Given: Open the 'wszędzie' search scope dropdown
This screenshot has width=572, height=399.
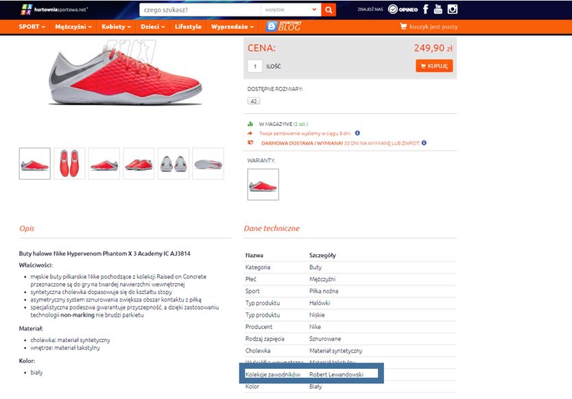Looking at the screenshot, I should click(x=291, y=10).
